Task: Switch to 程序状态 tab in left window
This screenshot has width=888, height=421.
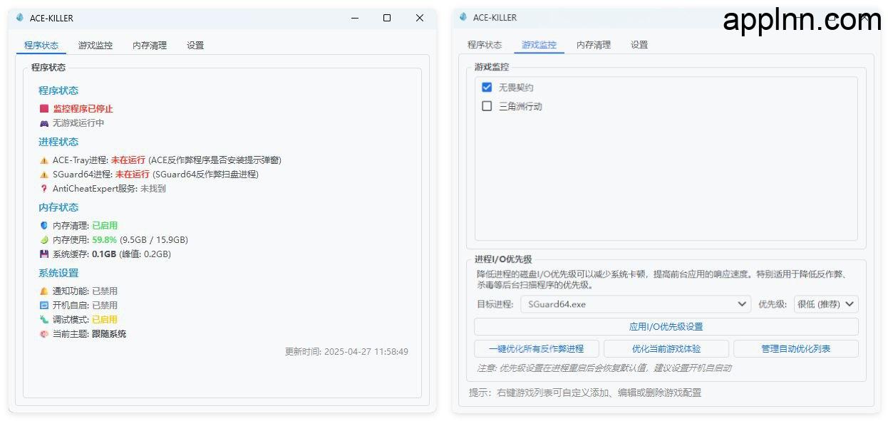Action: [x=41, y=46]
